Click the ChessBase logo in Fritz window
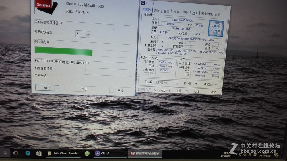287x161 pixels. tap(46, 6)
